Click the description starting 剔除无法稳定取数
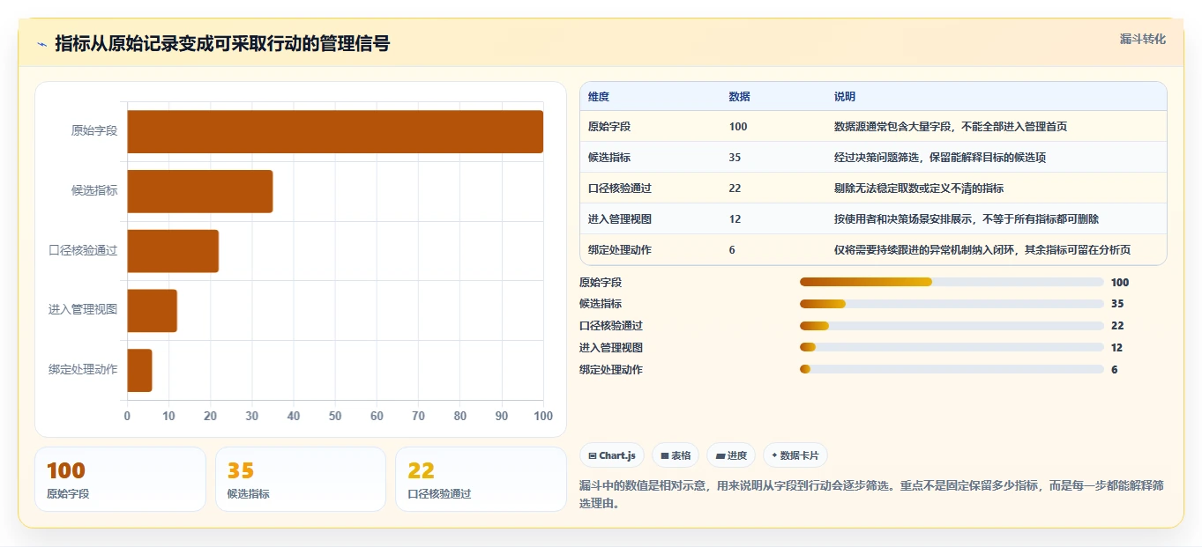Image resolution: width=1202 pixels, height=547 pixels. tap(919, 188)
